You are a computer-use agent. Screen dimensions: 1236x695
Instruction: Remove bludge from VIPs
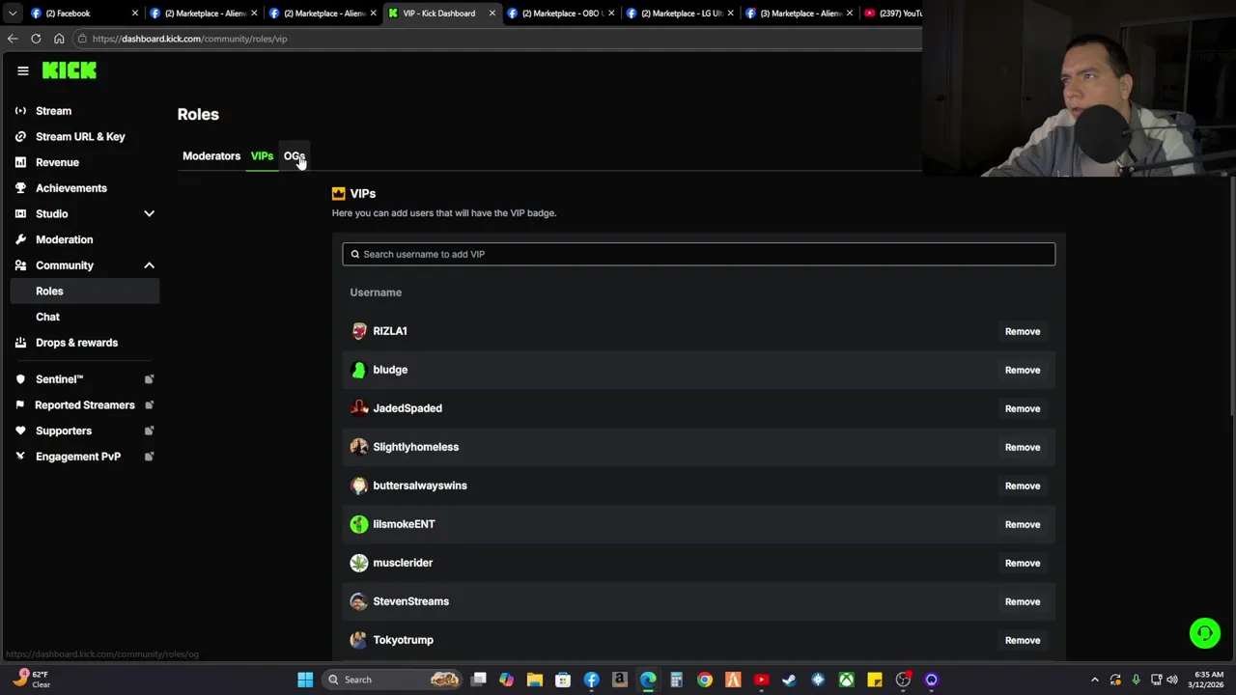(1022, 370)
